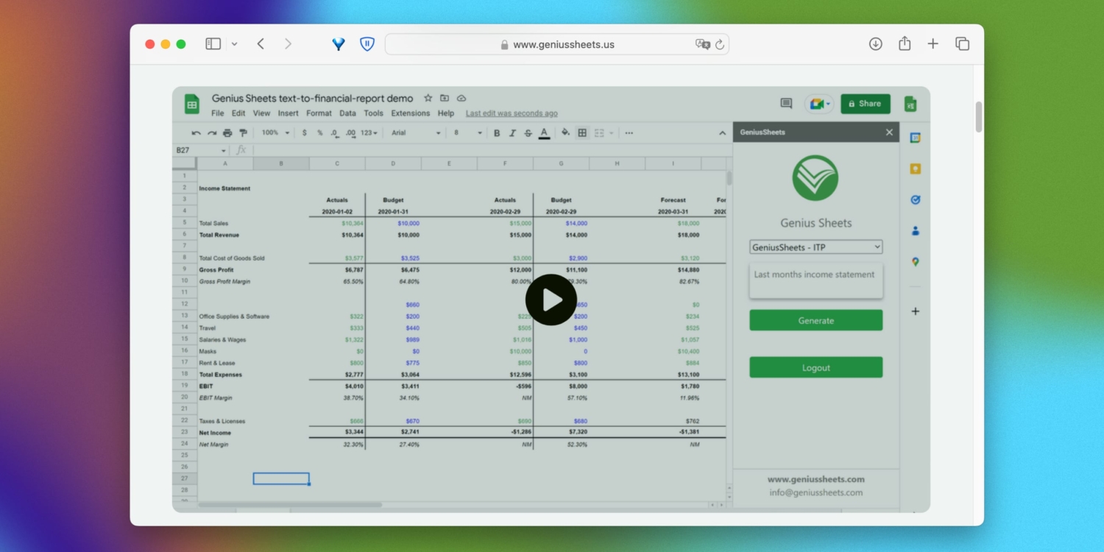Open Google Keep from side panel
This screenshot has height=552, width=1104.
pos(915,169)
